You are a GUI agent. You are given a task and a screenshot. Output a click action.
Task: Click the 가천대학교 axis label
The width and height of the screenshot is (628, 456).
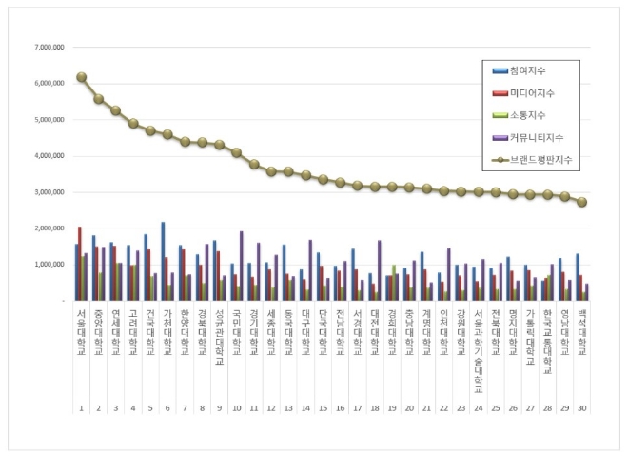pos(167,332)
